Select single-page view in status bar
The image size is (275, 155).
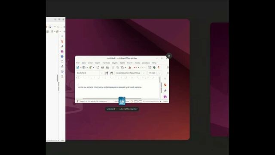[x=132, y=102]
